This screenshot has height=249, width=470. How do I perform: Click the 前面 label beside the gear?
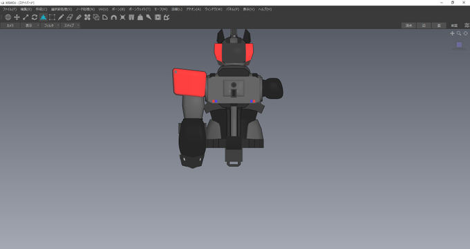454,26
